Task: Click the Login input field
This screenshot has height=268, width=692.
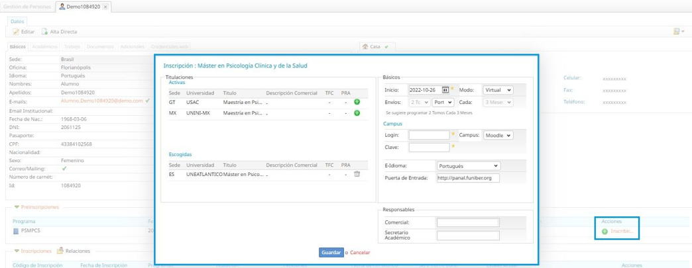Action: pos(429,135)
